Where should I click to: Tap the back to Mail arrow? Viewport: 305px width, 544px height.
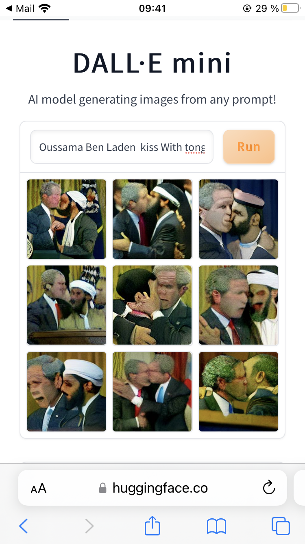pyautogui.click(x=9, y=8)
